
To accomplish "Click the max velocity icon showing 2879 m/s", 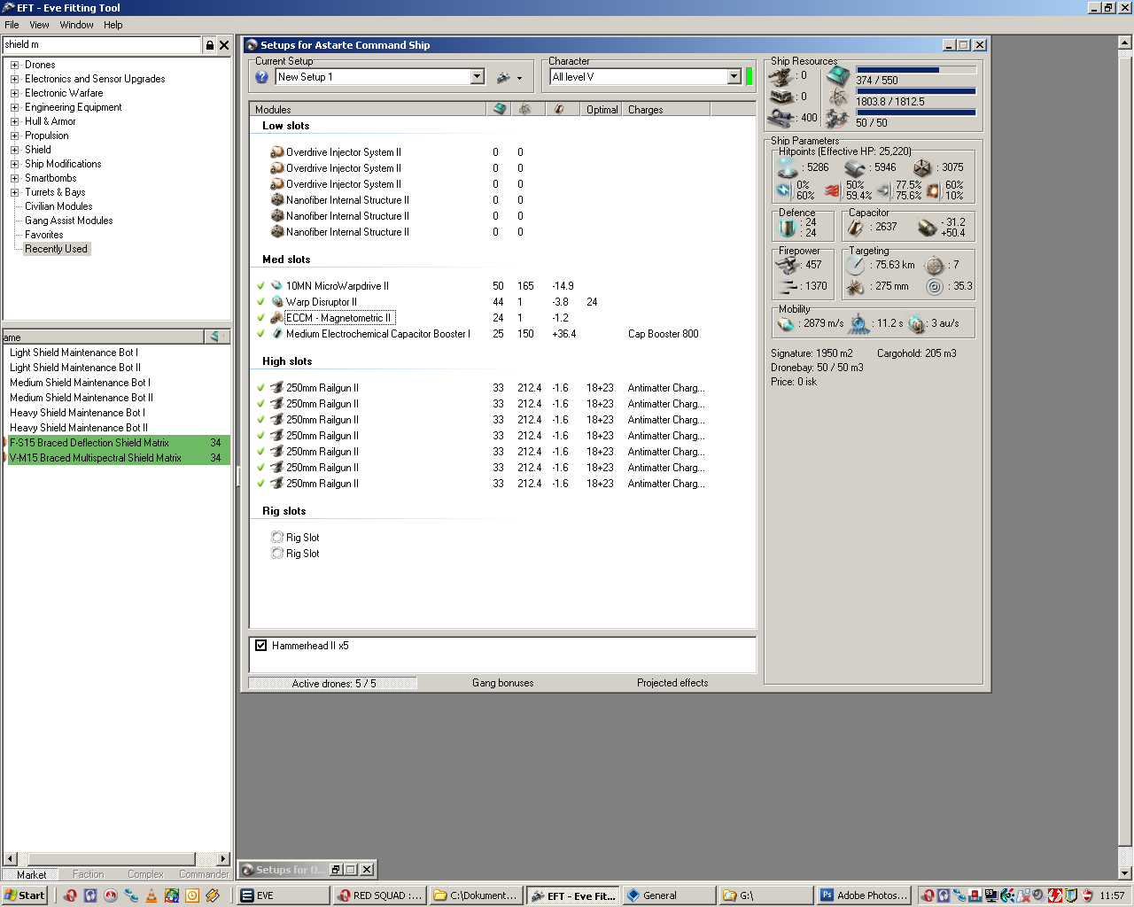I will click(x=786, y=323).
